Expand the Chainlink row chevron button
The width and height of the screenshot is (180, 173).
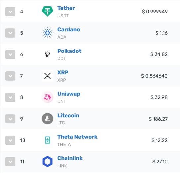(10, 162)
